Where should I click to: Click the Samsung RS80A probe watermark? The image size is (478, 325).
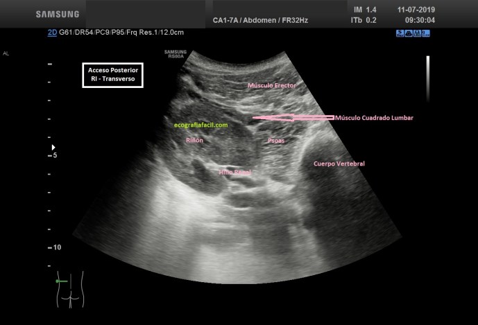[177, 54]
